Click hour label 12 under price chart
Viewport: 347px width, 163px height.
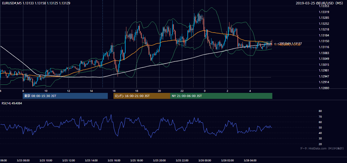(69, 91)
